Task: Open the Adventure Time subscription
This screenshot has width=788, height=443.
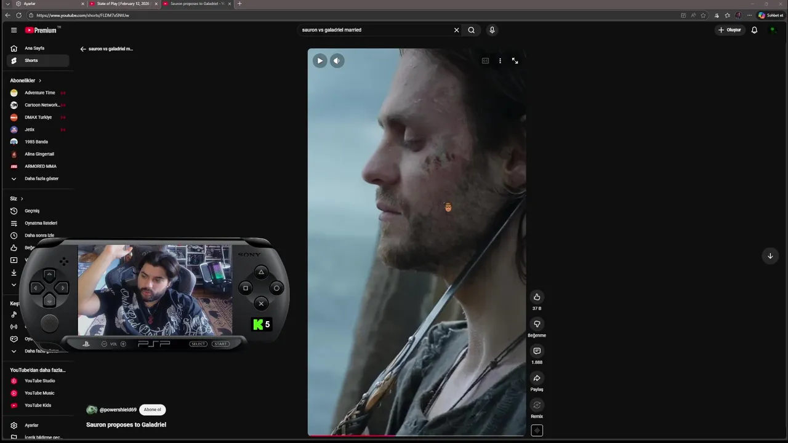Action: click(38, 93)
